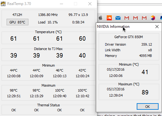Click the 100°C maximum for third core
This screenshot has width=162, height=116.
pyautogui.click(x=60, y=90)
